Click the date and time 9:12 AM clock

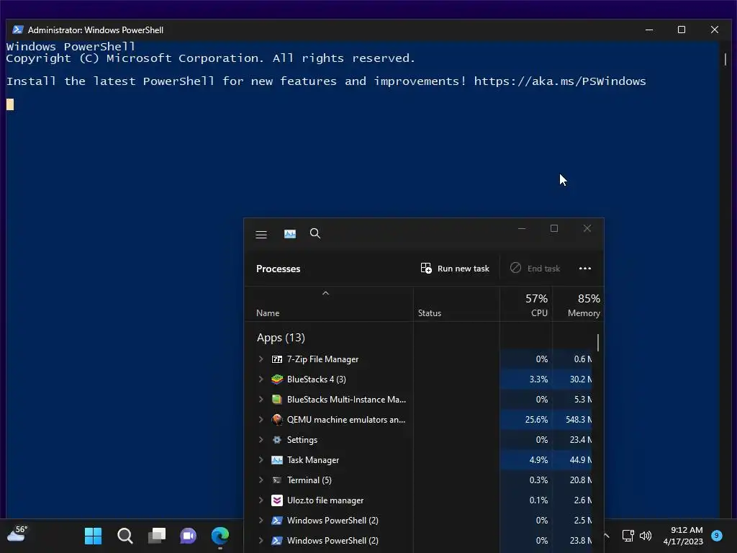(x=684, y=536)
